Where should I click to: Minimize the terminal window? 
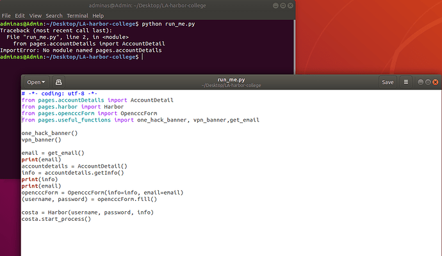275,6
